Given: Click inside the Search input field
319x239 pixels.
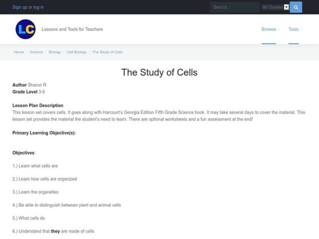Looking at the screenshot, I should click(x=234, y=7).
